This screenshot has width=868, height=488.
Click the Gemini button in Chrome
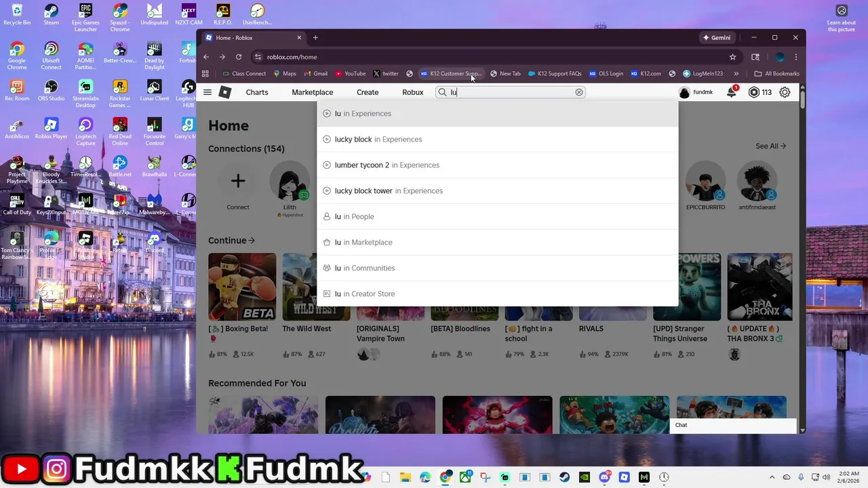click(x=717, y=37)
